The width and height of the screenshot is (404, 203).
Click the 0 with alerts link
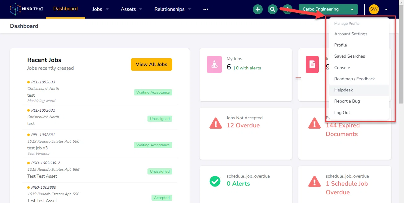pyautogui.click(x=247, y=68)
